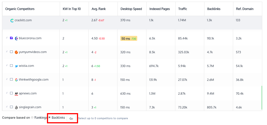This screenshot has height=125, width=267.
Task: Open the yumyumvideos.com link
Action: 33,52
